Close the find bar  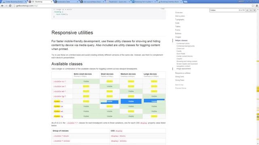click(x=255, y=10)
